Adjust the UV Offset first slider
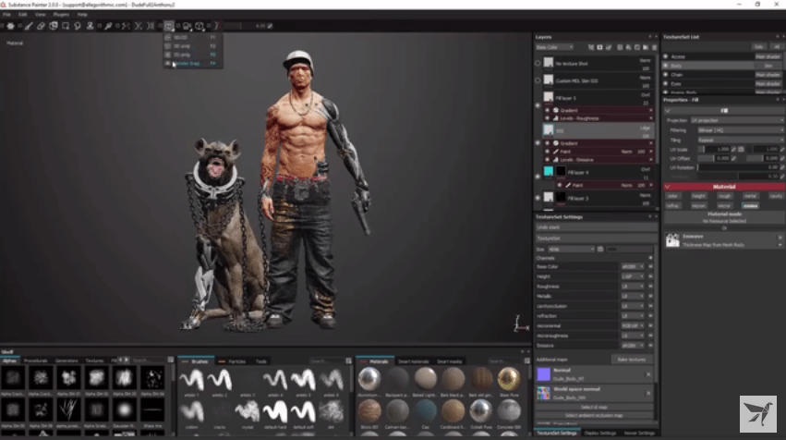 [x=715, y=159]
